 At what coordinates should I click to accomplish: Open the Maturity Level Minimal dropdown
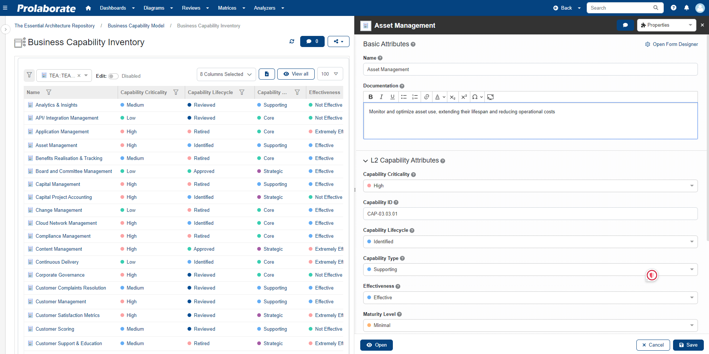pyautogui.click(x=530, y=325)
